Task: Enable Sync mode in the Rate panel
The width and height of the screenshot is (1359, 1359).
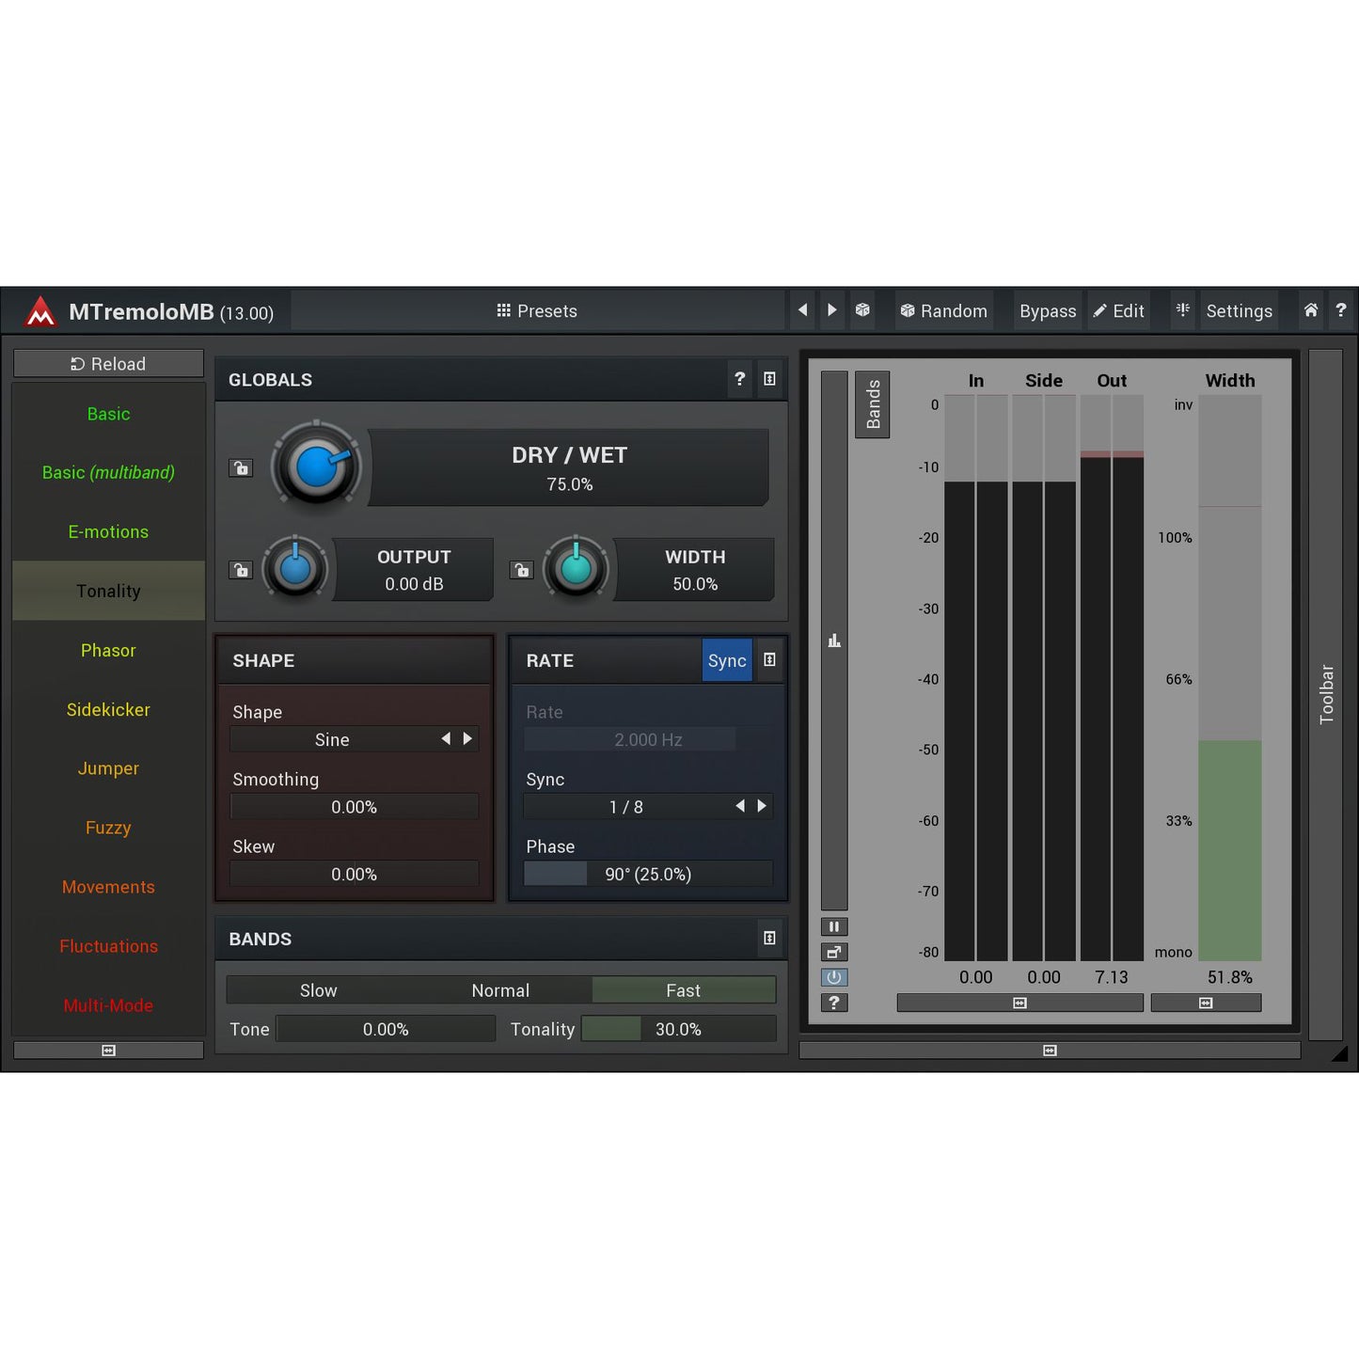Action: (727, 661)
